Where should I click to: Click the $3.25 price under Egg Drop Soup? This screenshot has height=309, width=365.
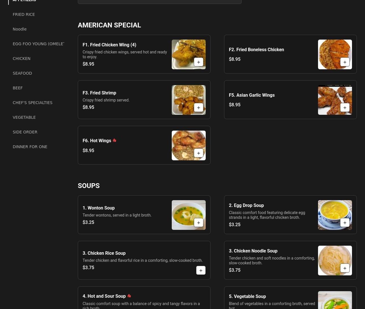pyautogui.click(x=235, y=224)
